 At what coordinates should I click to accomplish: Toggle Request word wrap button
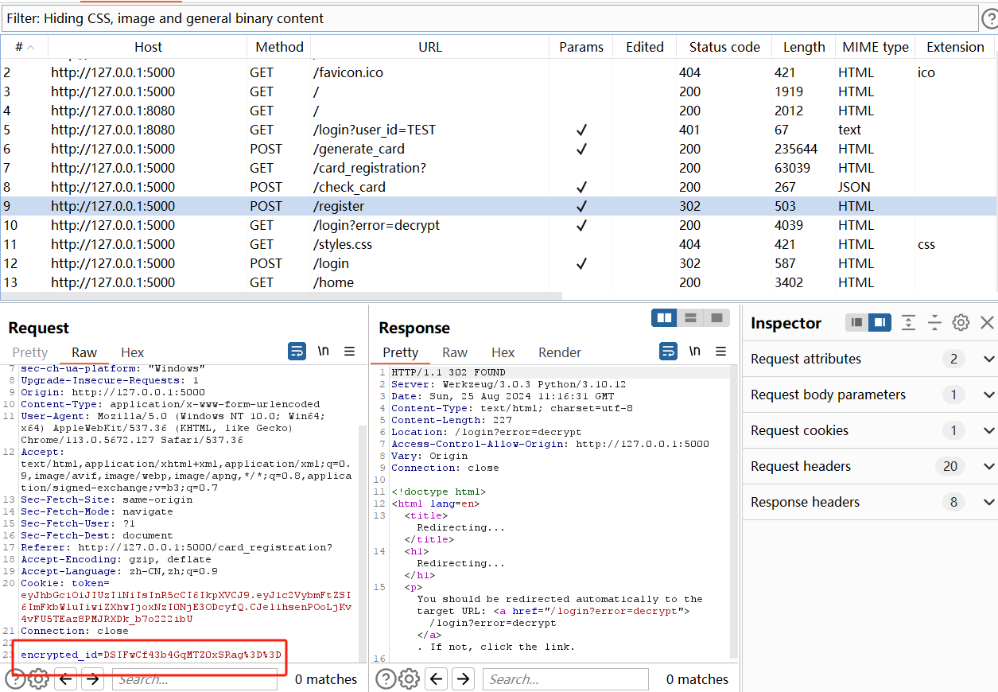click(297, 352)
